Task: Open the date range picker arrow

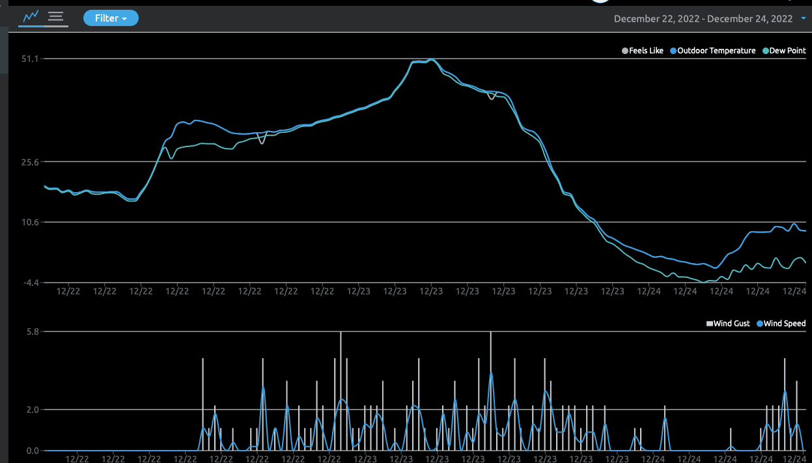Action: pos(802,19)
